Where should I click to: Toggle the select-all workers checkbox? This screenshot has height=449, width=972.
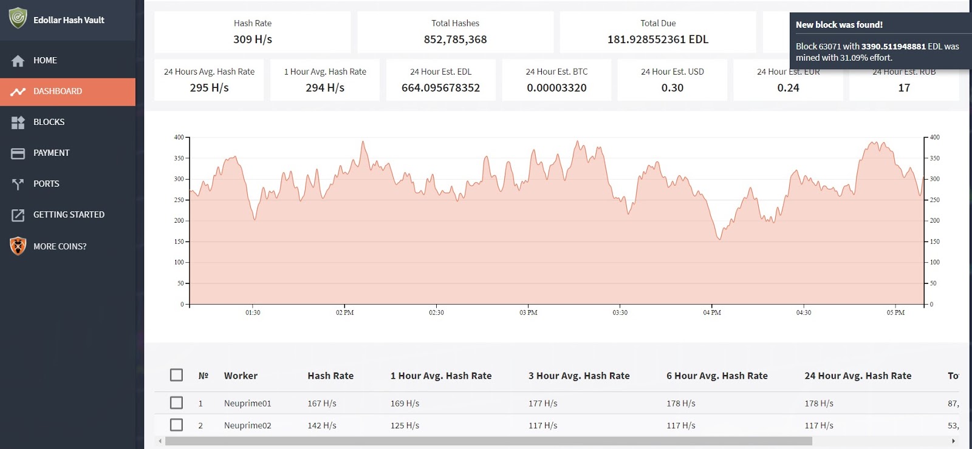click(x=176, y=375)
